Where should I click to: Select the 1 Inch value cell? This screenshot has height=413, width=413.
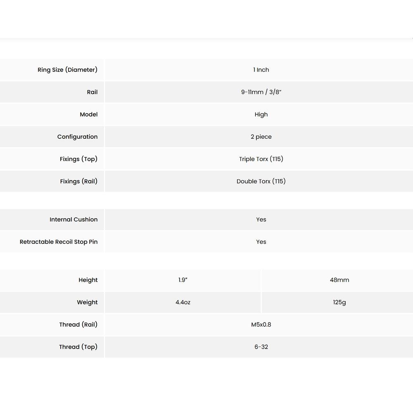tap(261, 70)
